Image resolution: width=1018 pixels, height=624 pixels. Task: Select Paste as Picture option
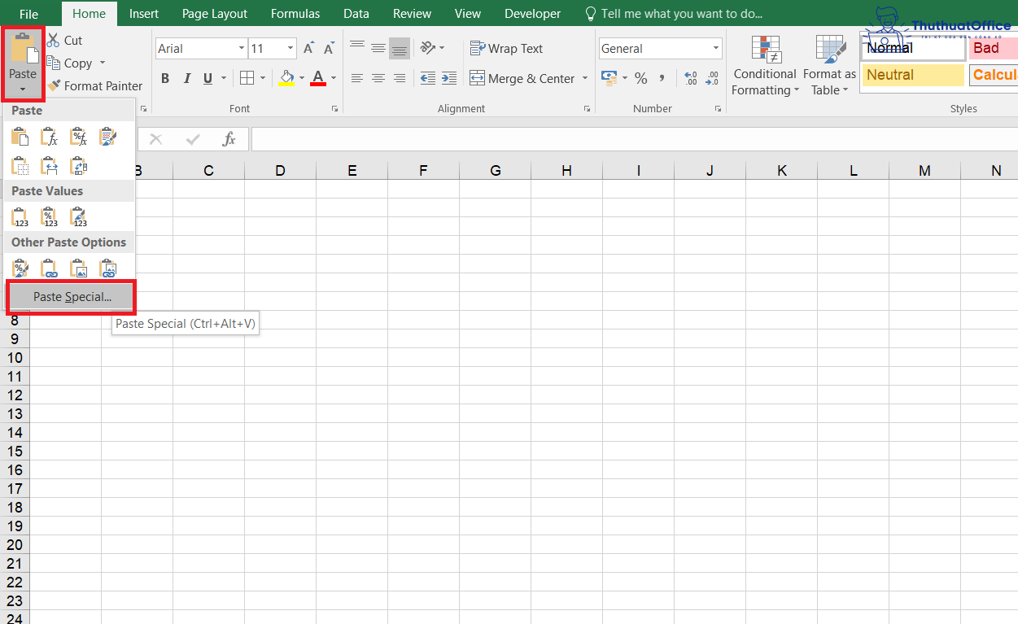[78, 268]
